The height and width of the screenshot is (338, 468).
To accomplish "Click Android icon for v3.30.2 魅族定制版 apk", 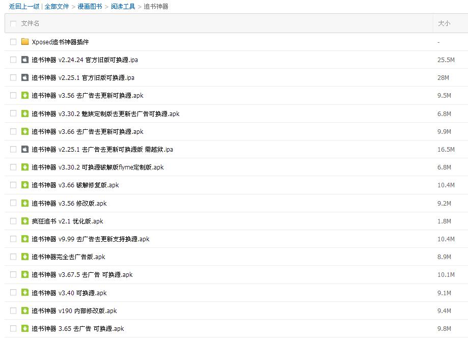I will pyautogui.click(x=25, y=114).
